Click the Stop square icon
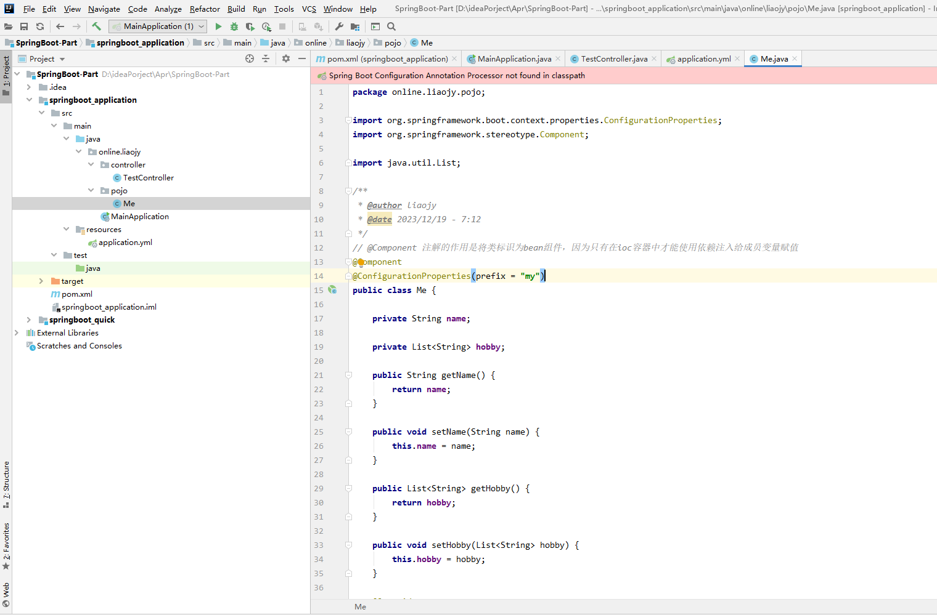This screenshot has height=615, width=937. coord(282,26)
